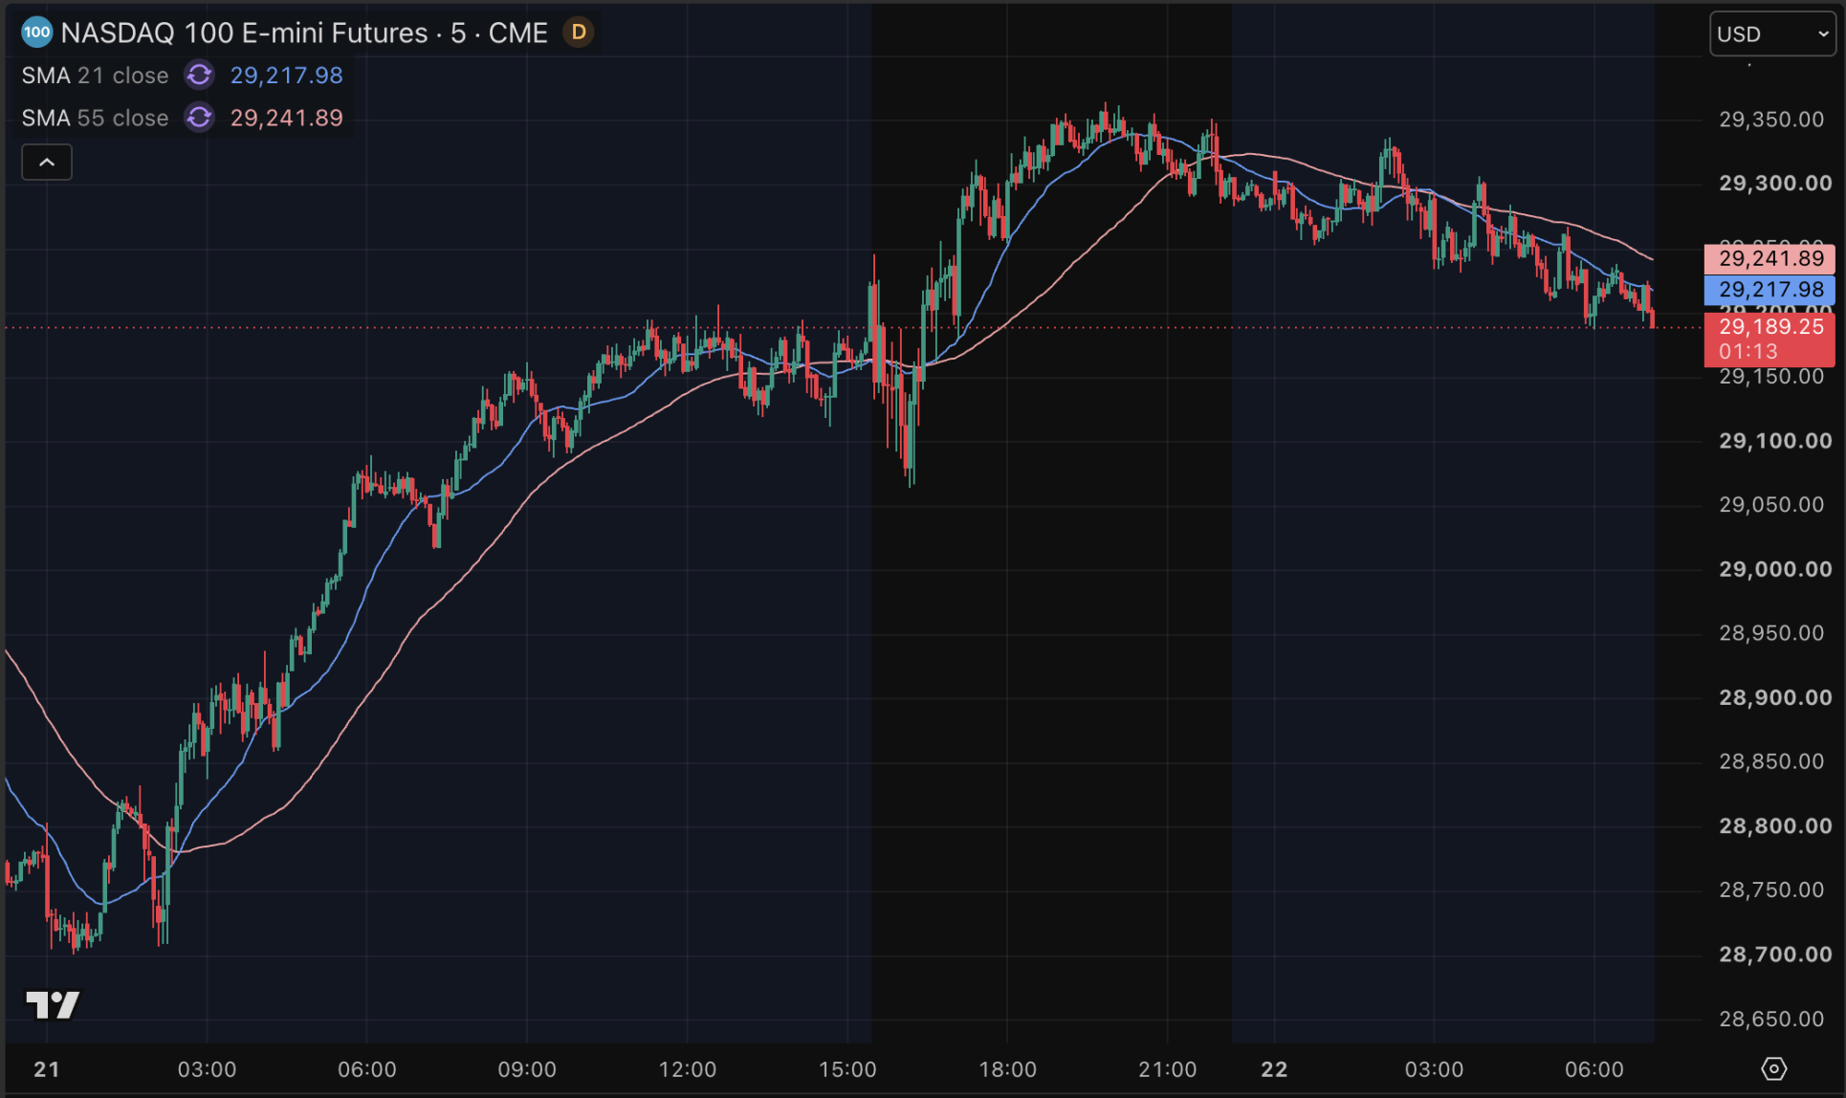Viewport: 1846px width, 1098px height.
Task: Click the SMA 55 value 29,241.89 in legend
Action: click(286, 118)
